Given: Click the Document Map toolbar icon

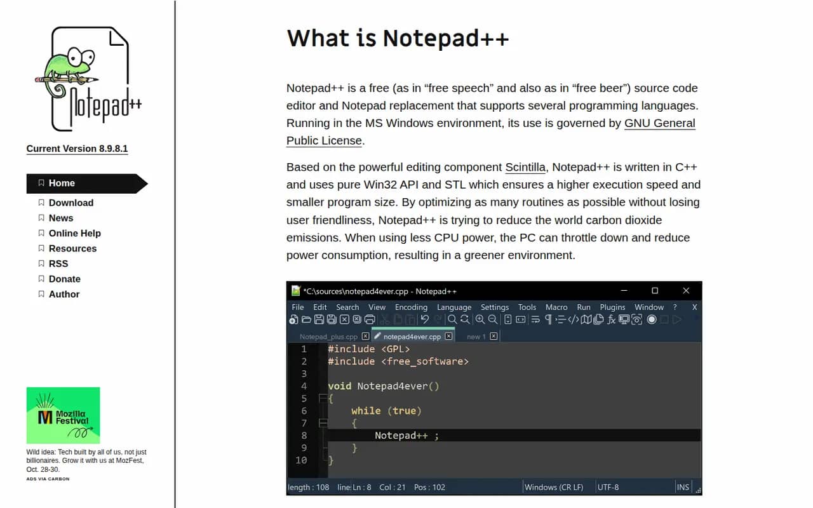Looking at the screenshot, I should tap(586, 319).
